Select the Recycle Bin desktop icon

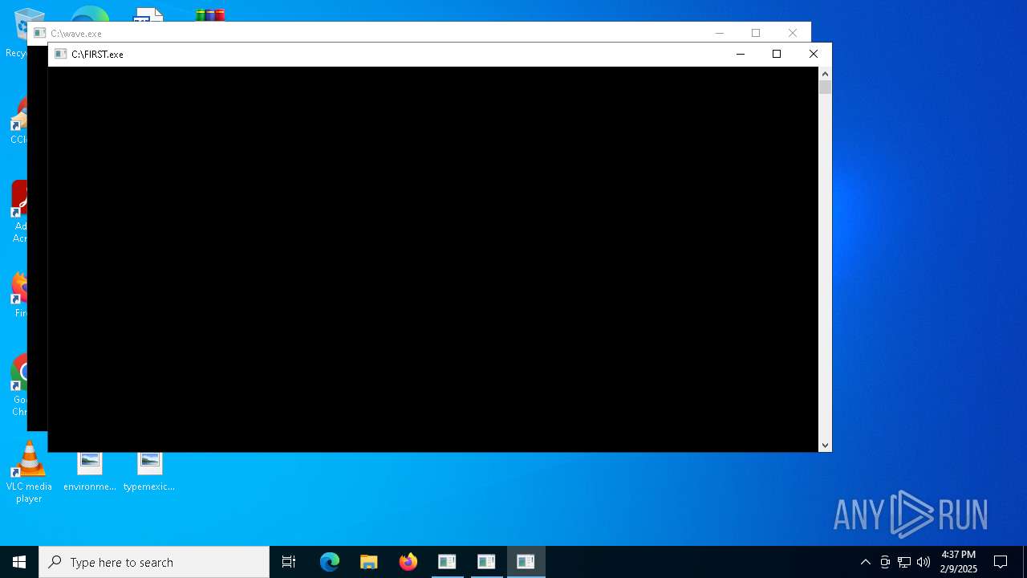click(x=16, y=34)
